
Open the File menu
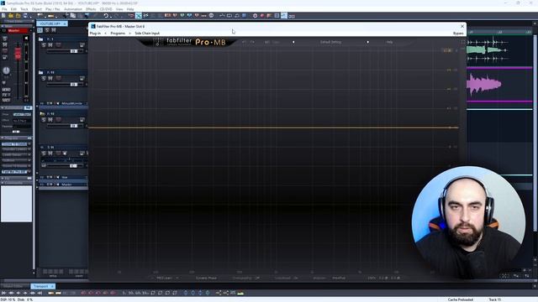(x=4, y=9)
